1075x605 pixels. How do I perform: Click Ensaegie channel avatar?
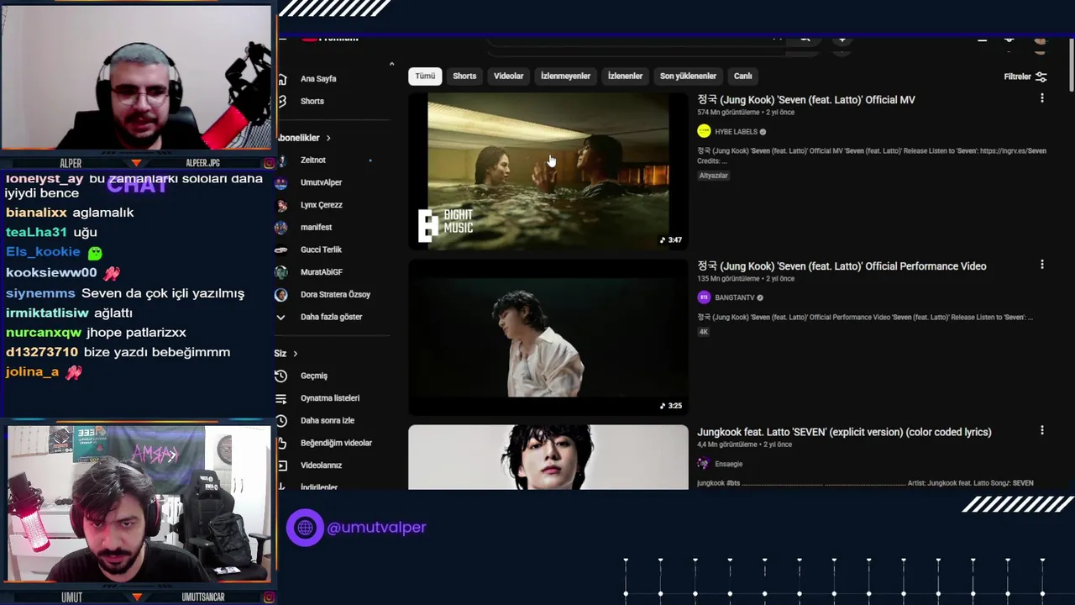704,464
